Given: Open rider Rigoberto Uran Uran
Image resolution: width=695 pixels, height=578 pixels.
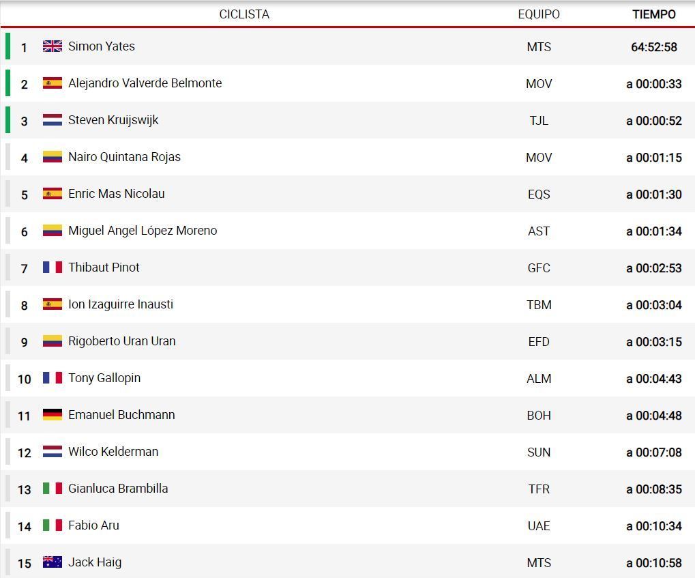Looking at the screenshot, I should (x=122, y=341).
